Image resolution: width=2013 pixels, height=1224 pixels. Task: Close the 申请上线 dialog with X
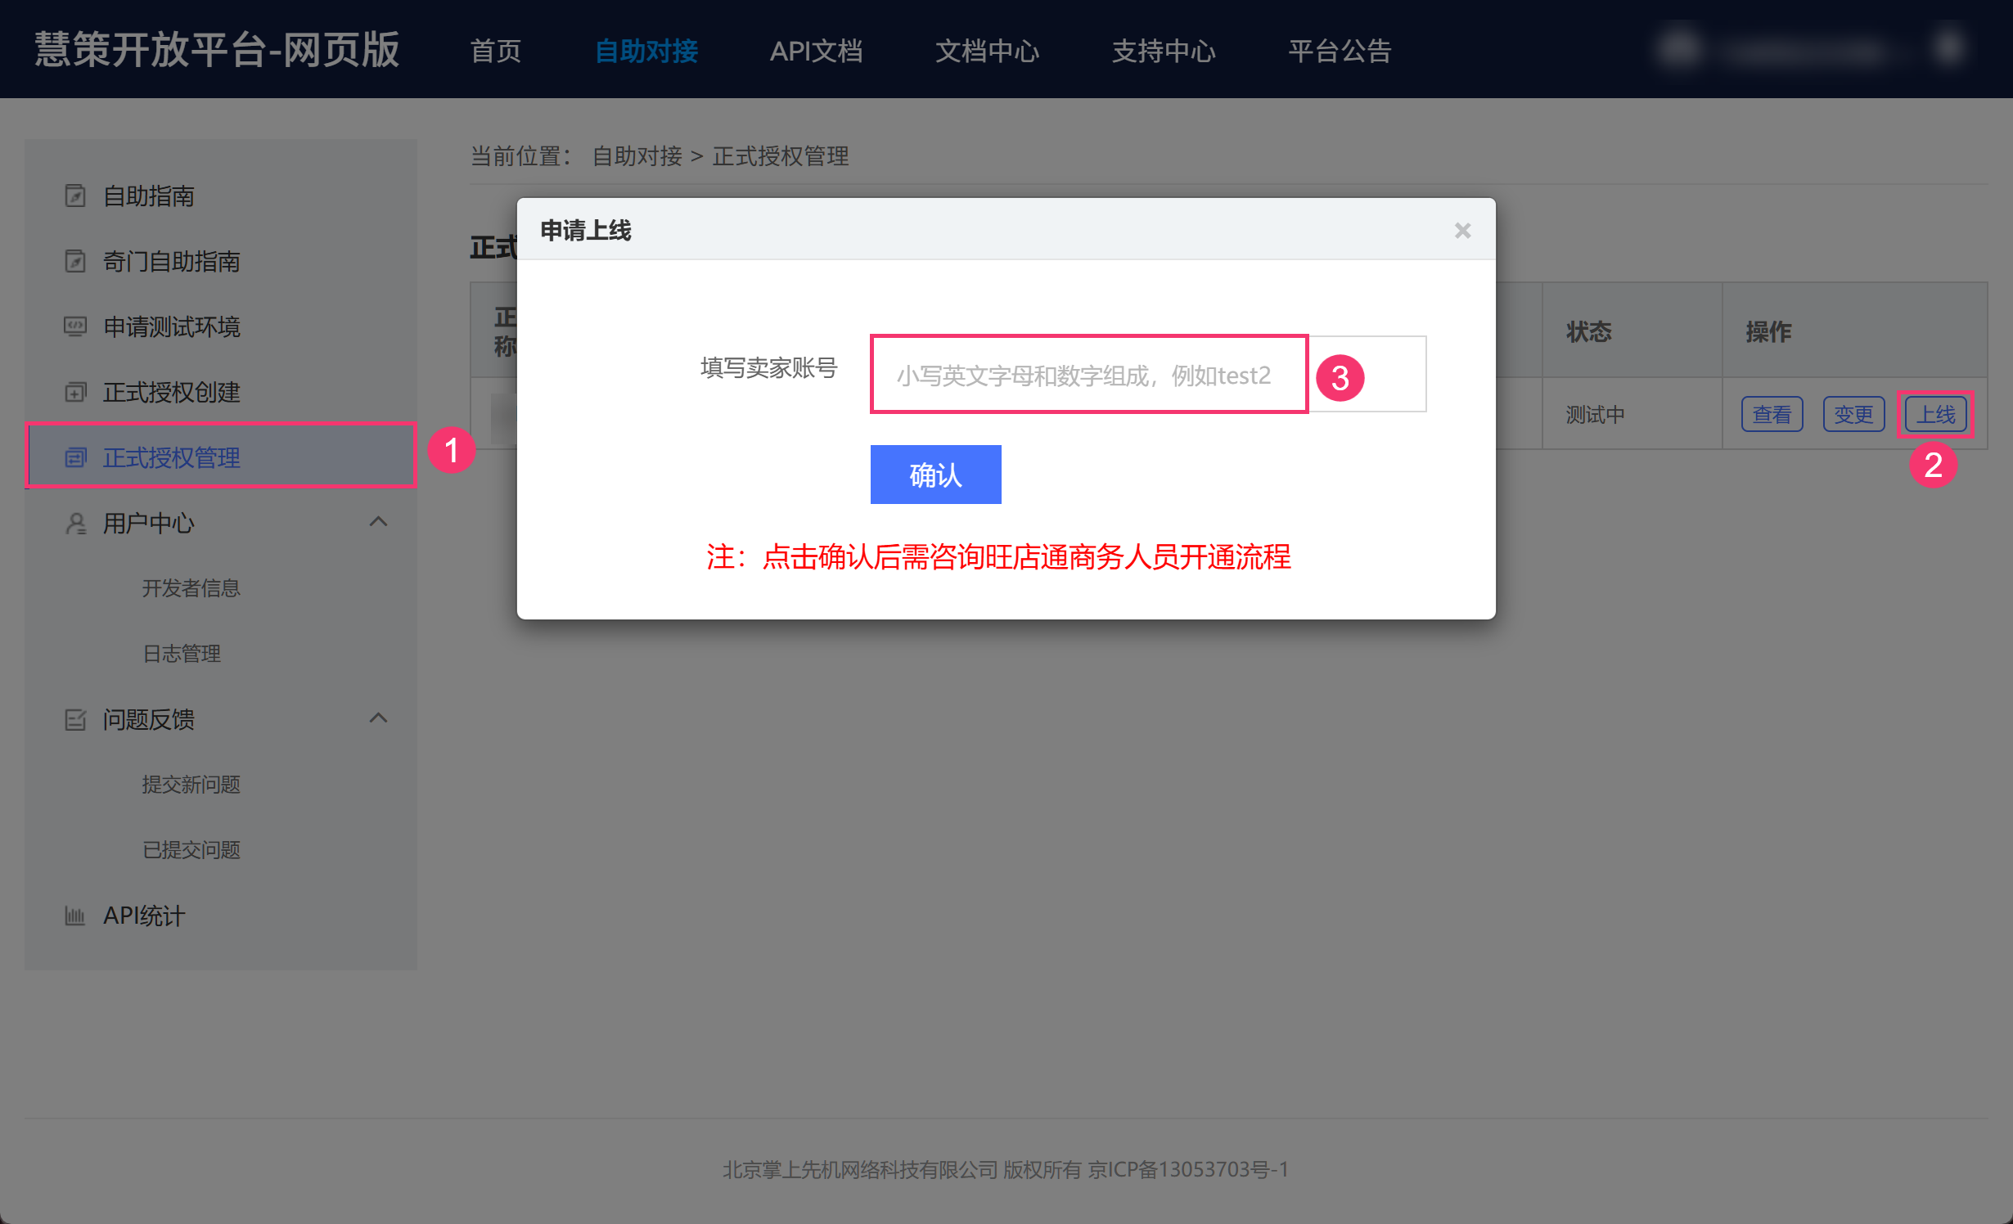click(1462, 231)
